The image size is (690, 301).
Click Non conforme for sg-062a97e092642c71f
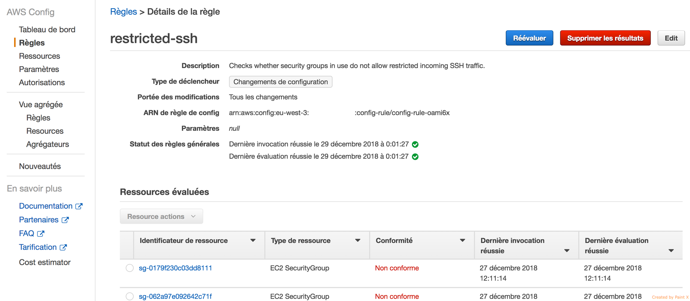(397, 297)
